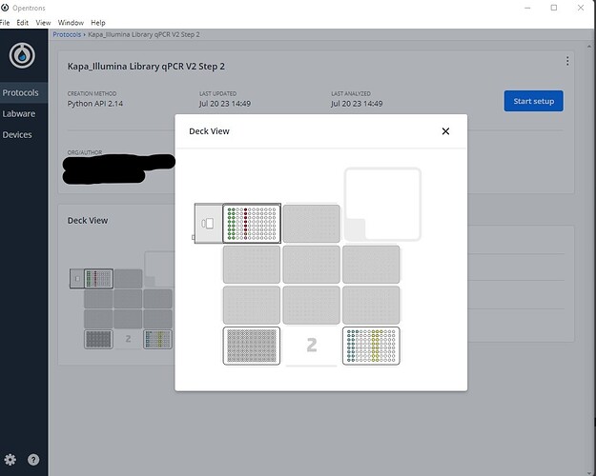Click deck slot labeled 2
596x476 pixels.
click(311, 346)
